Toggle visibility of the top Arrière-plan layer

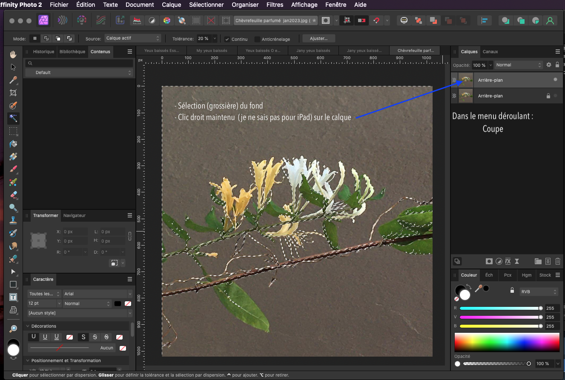[x=555, y=80]
